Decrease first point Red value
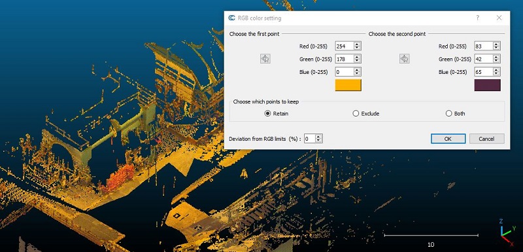The width and height of the screenshot is (523, 252). (x=357, y=48)
